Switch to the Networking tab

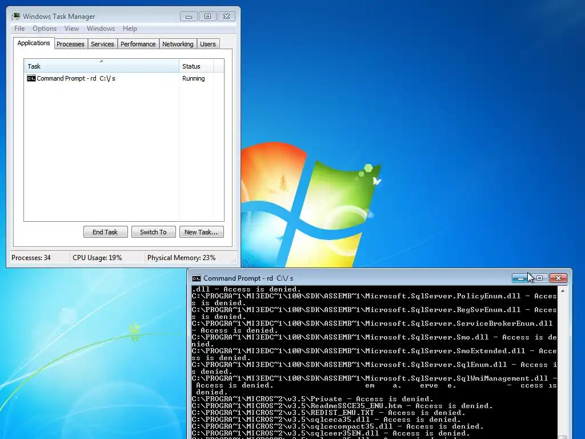point(178,44)
